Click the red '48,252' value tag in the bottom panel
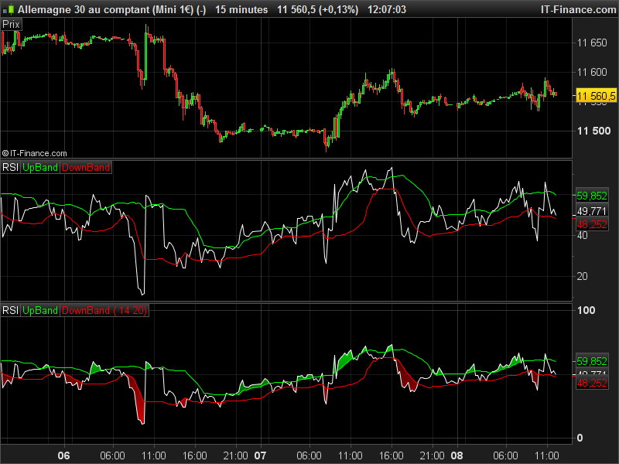 point(592,383)
